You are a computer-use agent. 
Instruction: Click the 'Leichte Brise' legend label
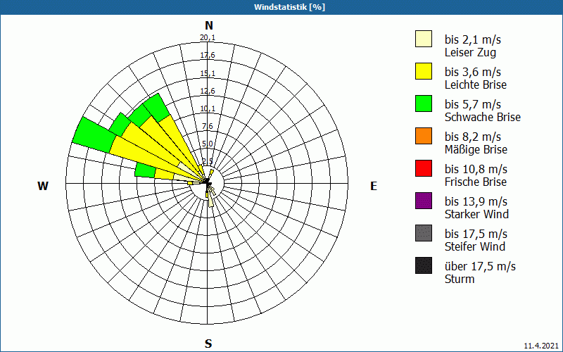point(476,84)
